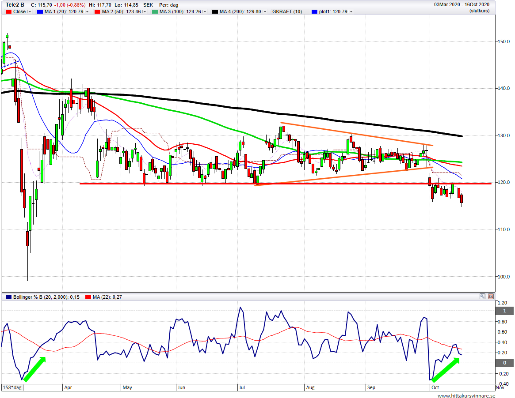Close the Bollinger %B indicator panel
Viewport: 515px width, 398px height.
tap(491, 297)
